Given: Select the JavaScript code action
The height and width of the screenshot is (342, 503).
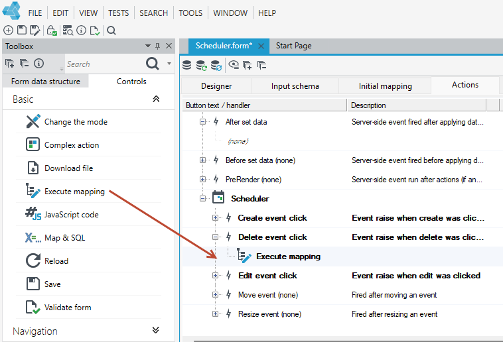Looking at the screenshot, I should click(88, 215).
